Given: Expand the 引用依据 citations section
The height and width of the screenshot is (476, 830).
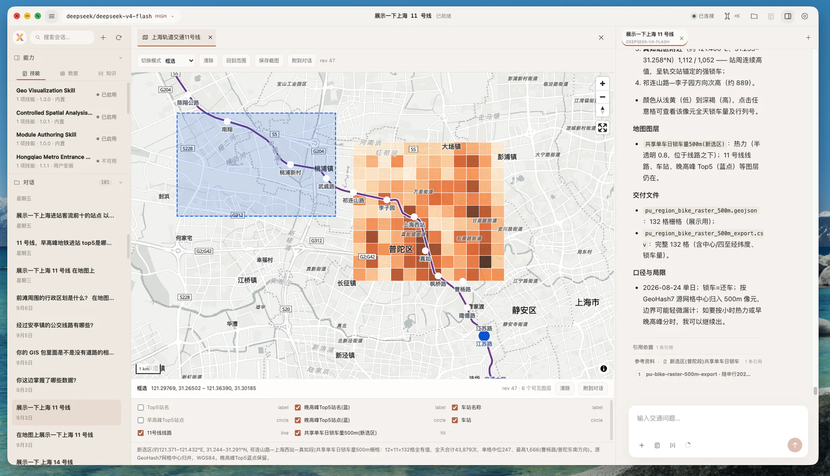Looking at the screenshot, I should click(x=653, y=347).
